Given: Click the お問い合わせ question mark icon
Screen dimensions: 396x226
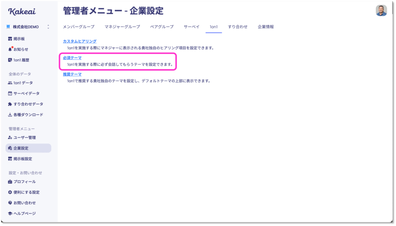Looking at the screenshot, I should [10, 203].
